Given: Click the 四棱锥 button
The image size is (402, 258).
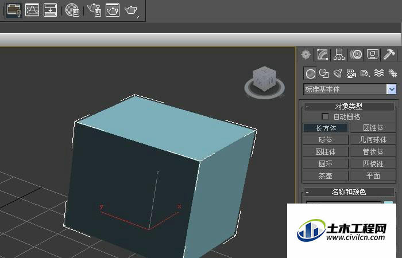Looking at the screenshot, I should (373, 164).
